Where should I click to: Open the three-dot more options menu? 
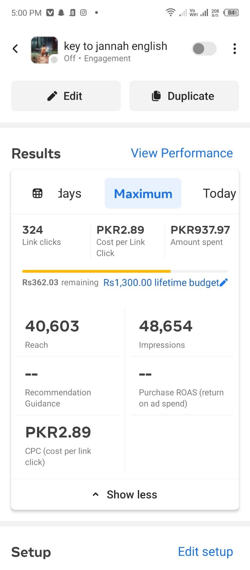[234, 49]
